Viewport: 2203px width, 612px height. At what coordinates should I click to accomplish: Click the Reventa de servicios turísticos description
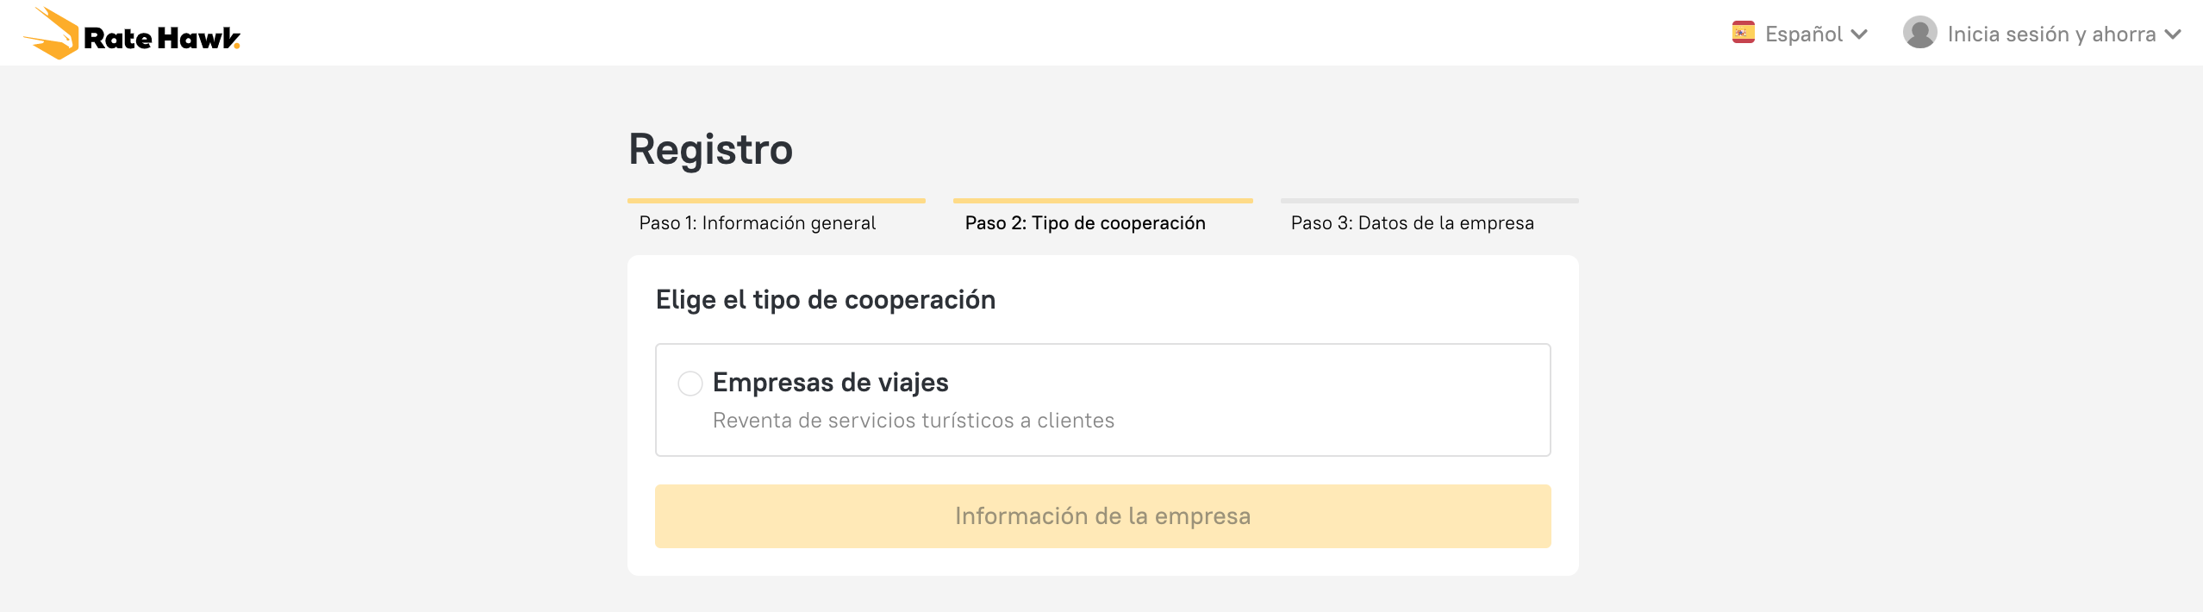coord(913,421)
